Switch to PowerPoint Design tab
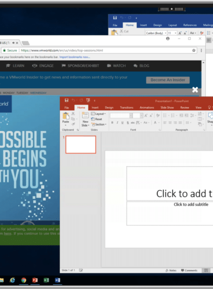This screenshot has width=213, height=289. [109, 108]
